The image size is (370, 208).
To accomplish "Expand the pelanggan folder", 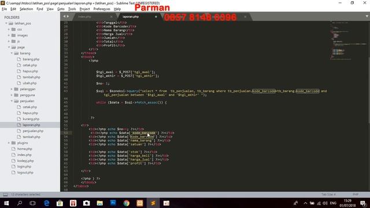I will tap(12, 89).
